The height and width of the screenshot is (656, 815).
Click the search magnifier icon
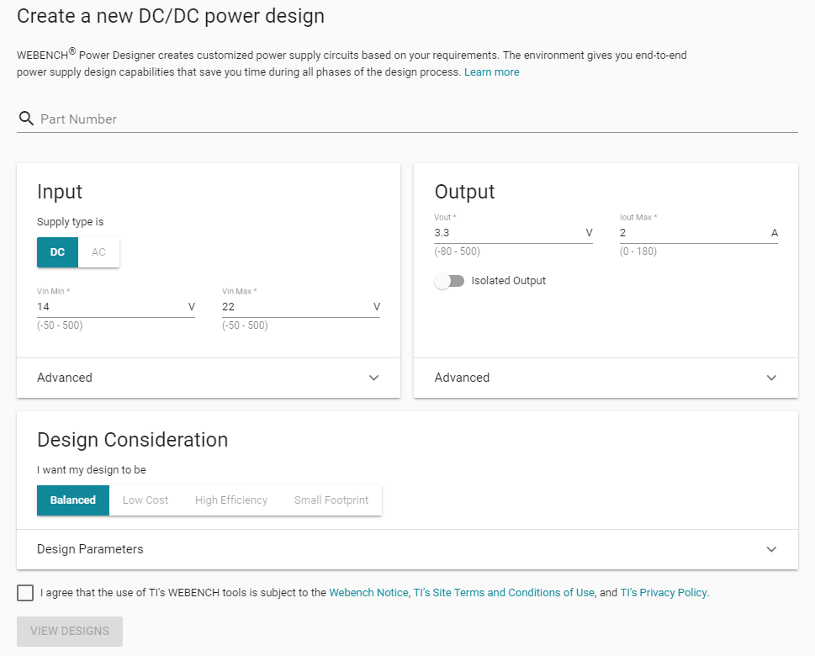click(x=26, y=119)
